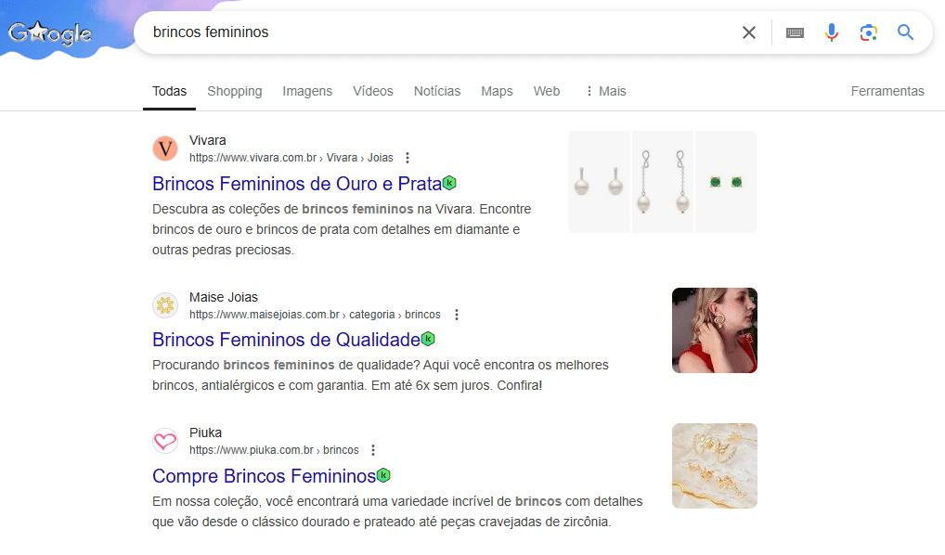This screenshot has height=555, width=945.
Task: Open the Ferramentas search tools
Action: (x=887, y=91)
